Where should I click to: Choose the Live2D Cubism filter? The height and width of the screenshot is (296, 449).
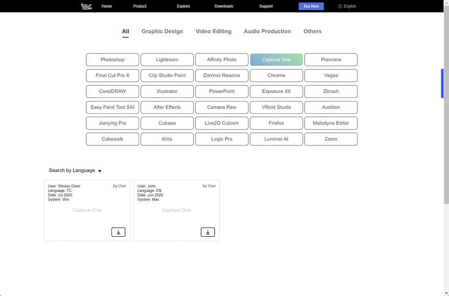[x=221, y=123]
